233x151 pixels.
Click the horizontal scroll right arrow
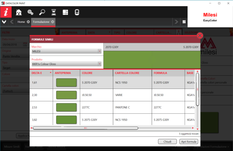(x=193, y=128)
